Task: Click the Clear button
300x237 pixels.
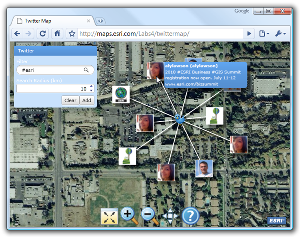Action: click(x=70, y=100)
